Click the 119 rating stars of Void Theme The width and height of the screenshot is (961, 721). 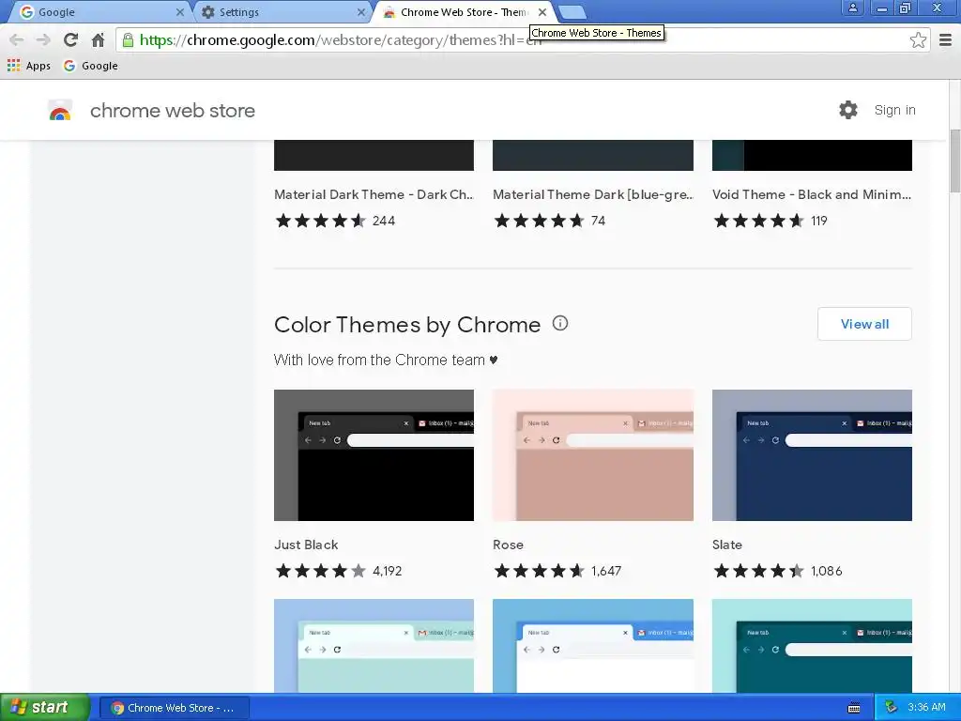point(758,221)
